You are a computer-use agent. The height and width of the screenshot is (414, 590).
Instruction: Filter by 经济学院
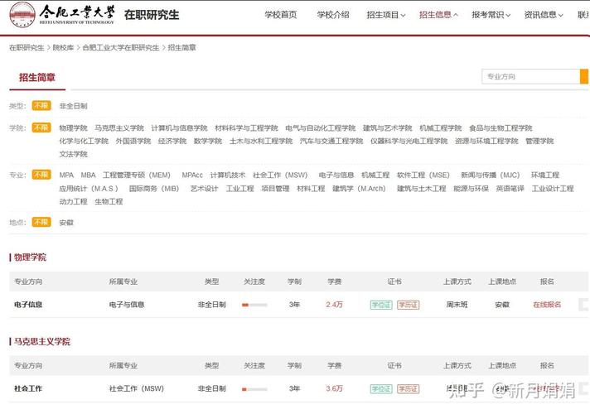coord(172,141)
